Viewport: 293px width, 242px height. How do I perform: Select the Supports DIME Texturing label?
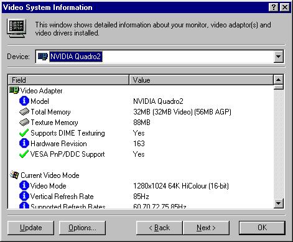point(68,133)
